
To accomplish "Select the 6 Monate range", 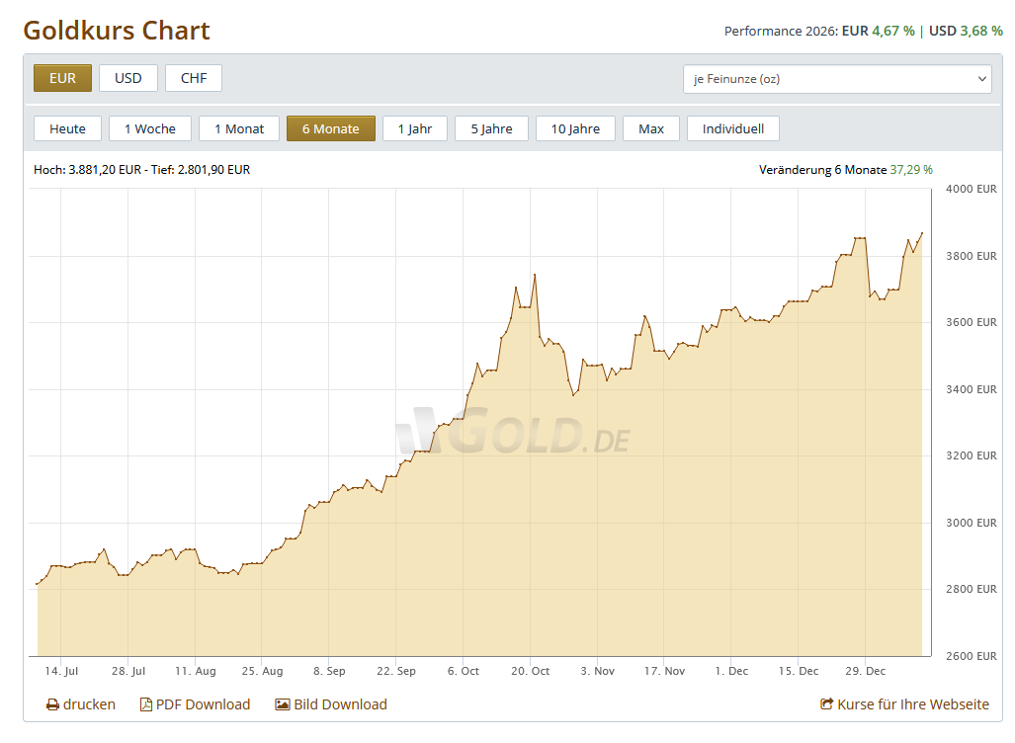I will pos(331,128).
